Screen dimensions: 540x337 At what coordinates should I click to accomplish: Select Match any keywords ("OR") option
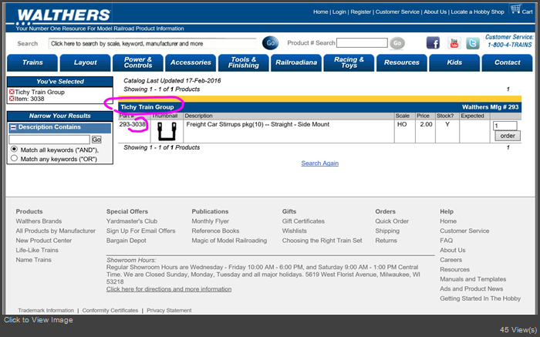14,158
